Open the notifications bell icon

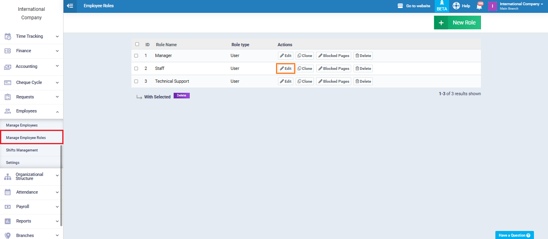point(479,6)
